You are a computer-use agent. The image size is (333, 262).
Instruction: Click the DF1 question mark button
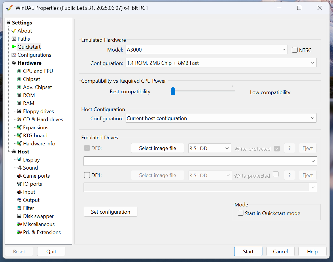pos(289,175)
